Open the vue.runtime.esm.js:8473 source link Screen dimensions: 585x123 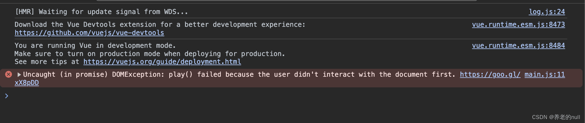point(518,25)
